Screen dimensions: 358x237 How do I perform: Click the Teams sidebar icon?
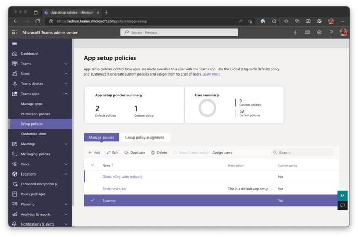click(x=15, y=64)
